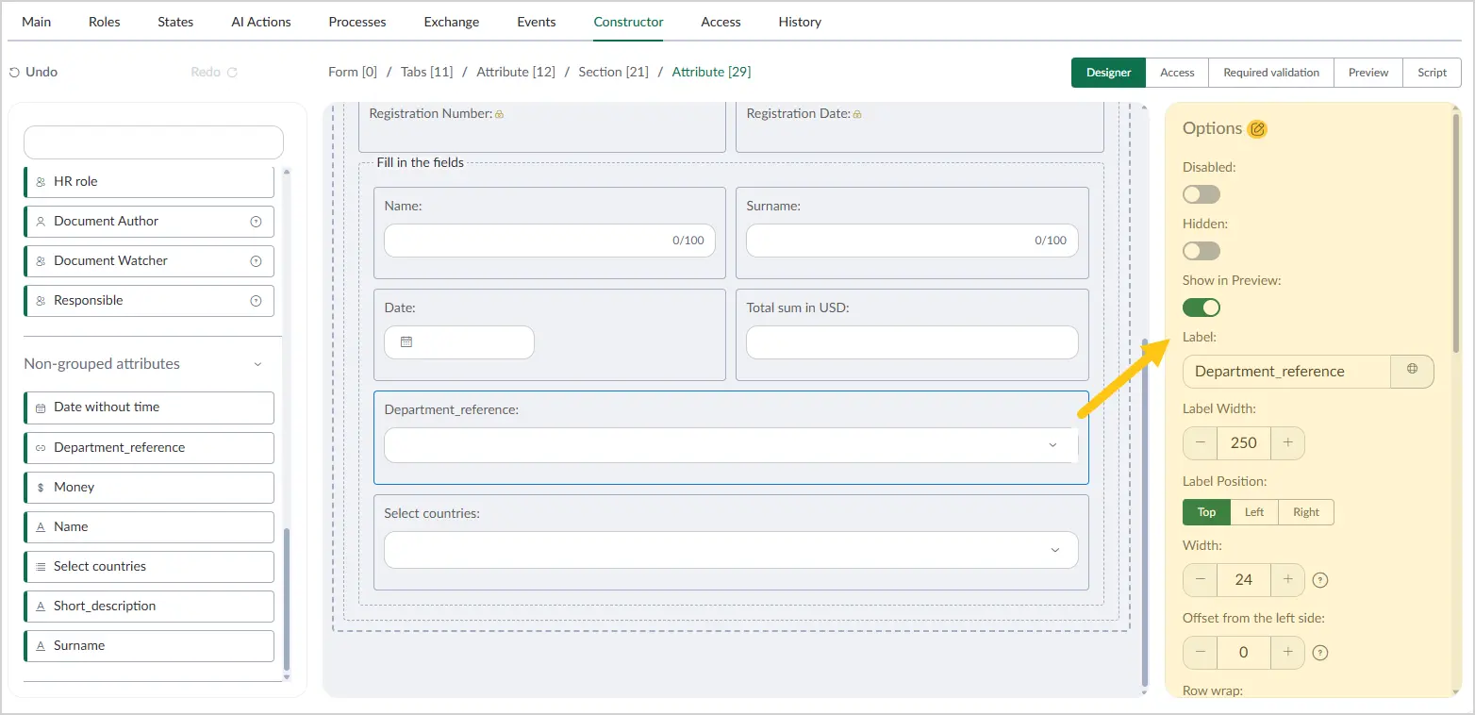Click Form [0] in the breadcrumb

(x=353, y=72)
